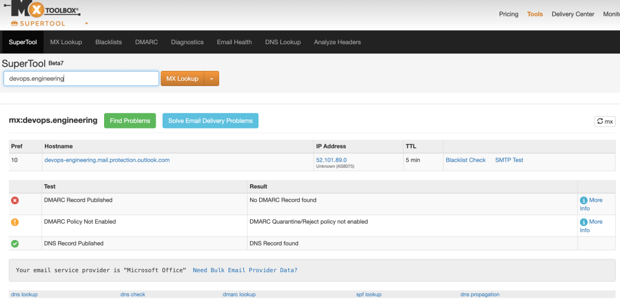Click the orange warning icon for DMARC Policy
Image resolution: width=620 pixels, height=300 pixels.
(x=15, y=222)
